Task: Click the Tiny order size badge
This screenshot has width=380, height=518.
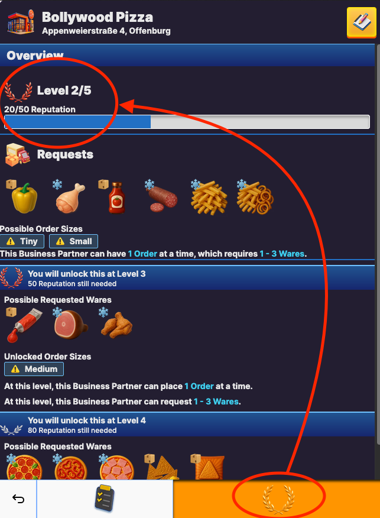Action: (22, 241)
